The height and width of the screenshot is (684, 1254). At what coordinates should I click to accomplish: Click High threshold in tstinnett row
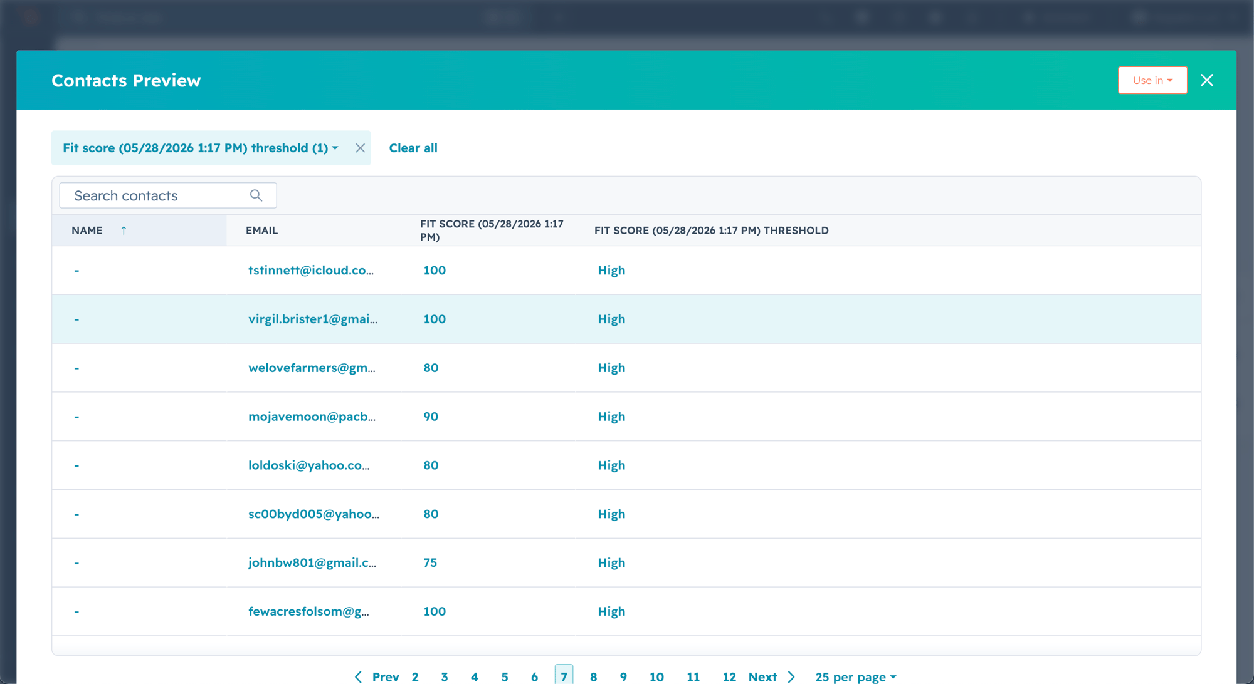point(611,271)
